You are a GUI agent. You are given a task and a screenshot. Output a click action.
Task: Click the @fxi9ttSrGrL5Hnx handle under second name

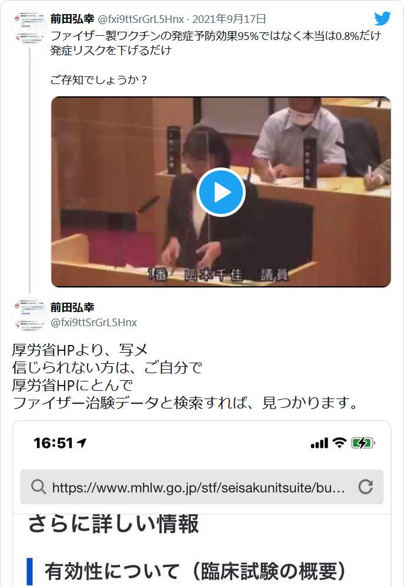tap(93, 323)
